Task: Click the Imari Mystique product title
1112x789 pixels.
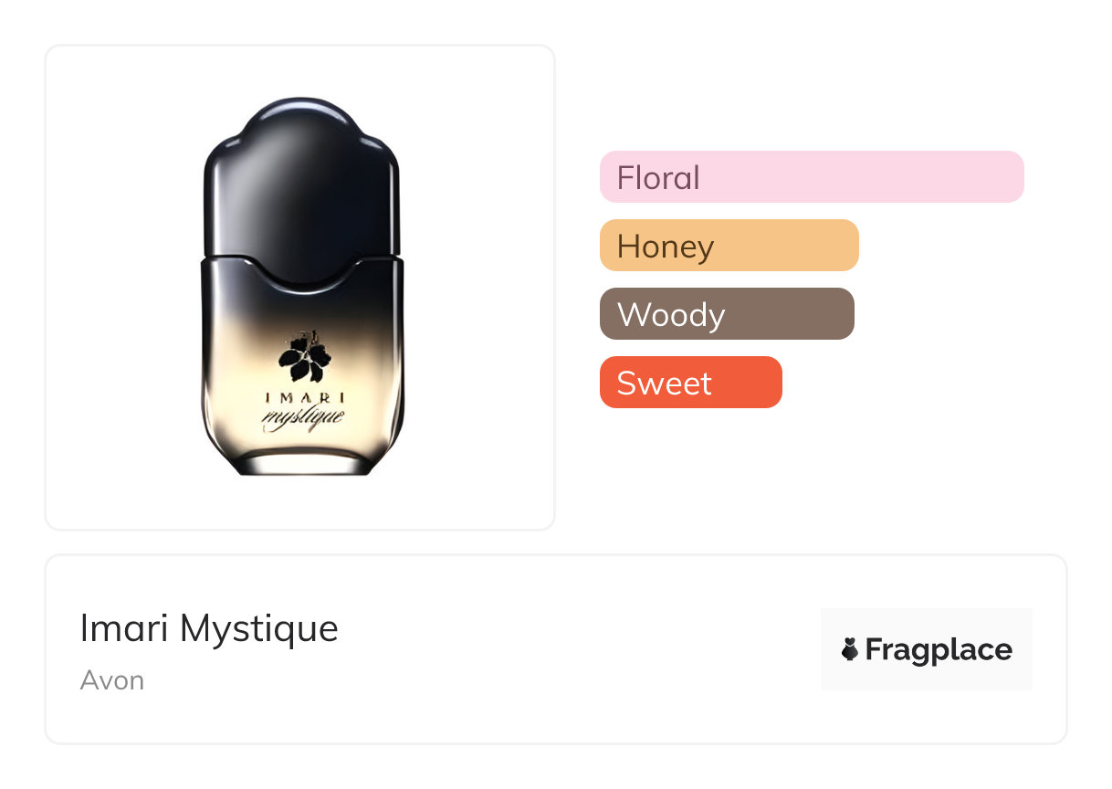Action: pos(209,628)
